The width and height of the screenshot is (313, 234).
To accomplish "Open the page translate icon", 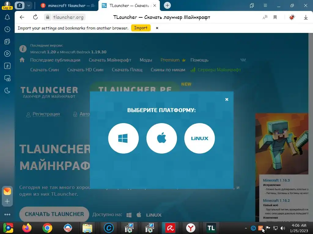I will tap(265, 17).
